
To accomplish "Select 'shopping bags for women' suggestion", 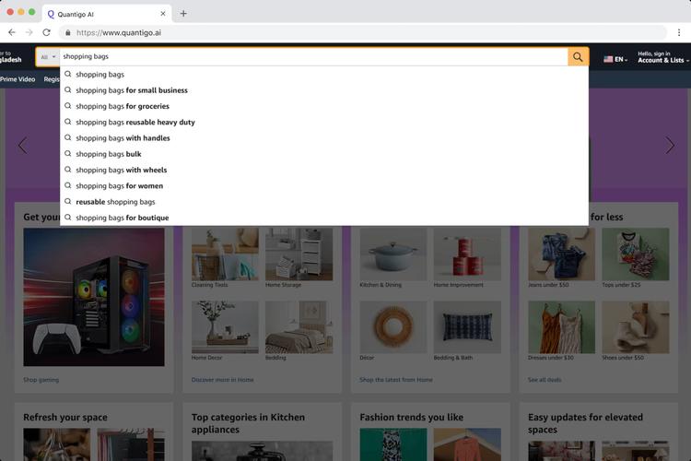I will pos(324,185).
